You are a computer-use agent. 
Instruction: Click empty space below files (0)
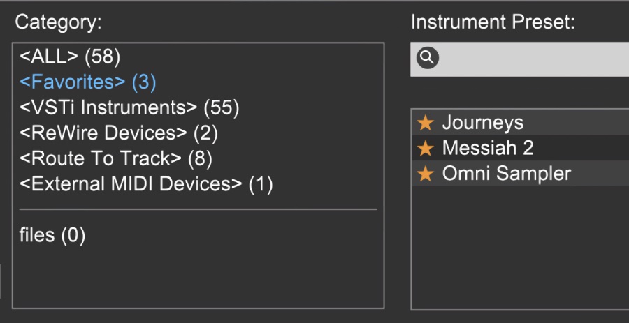coord(198,276)
